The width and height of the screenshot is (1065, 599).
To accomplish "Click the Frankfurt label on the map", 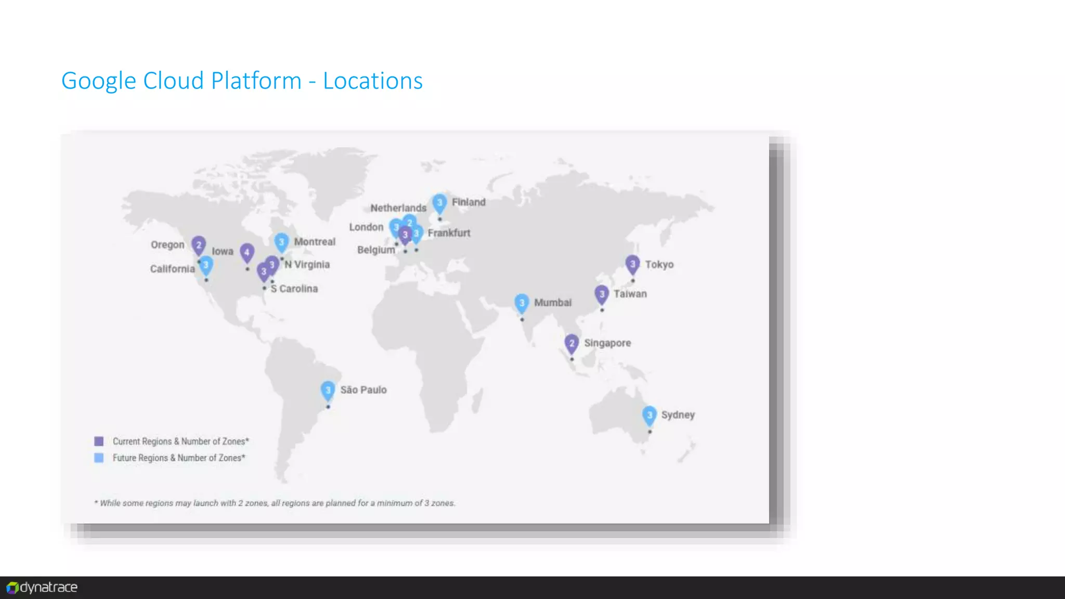I will (x=449, y=233).
